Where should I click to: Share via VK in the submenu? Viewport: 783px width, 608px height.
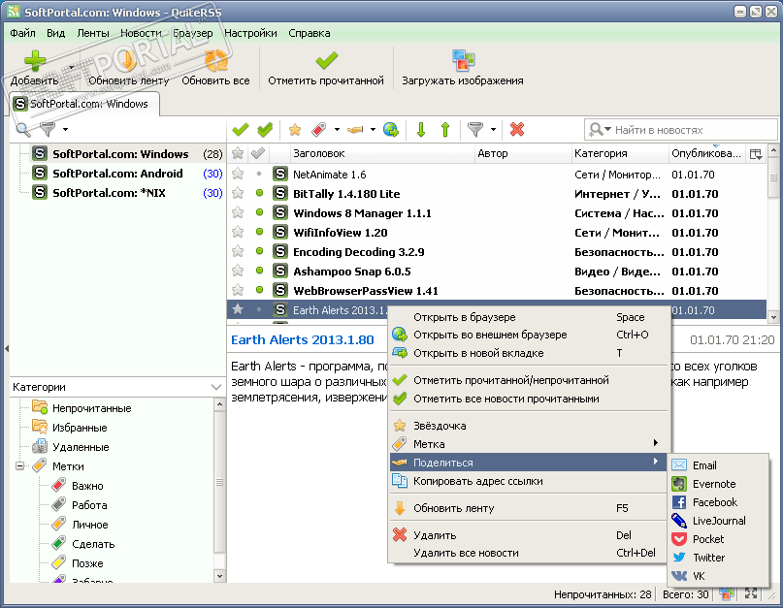pos(718,576)
